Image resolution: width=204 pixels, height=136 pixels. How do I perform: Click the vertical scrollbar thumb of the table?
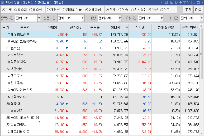pos(201,53)
